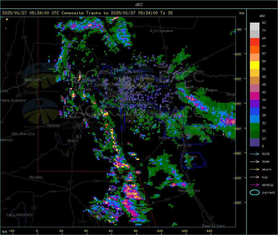Click the '-220' tick on right axis

point(237,203)
